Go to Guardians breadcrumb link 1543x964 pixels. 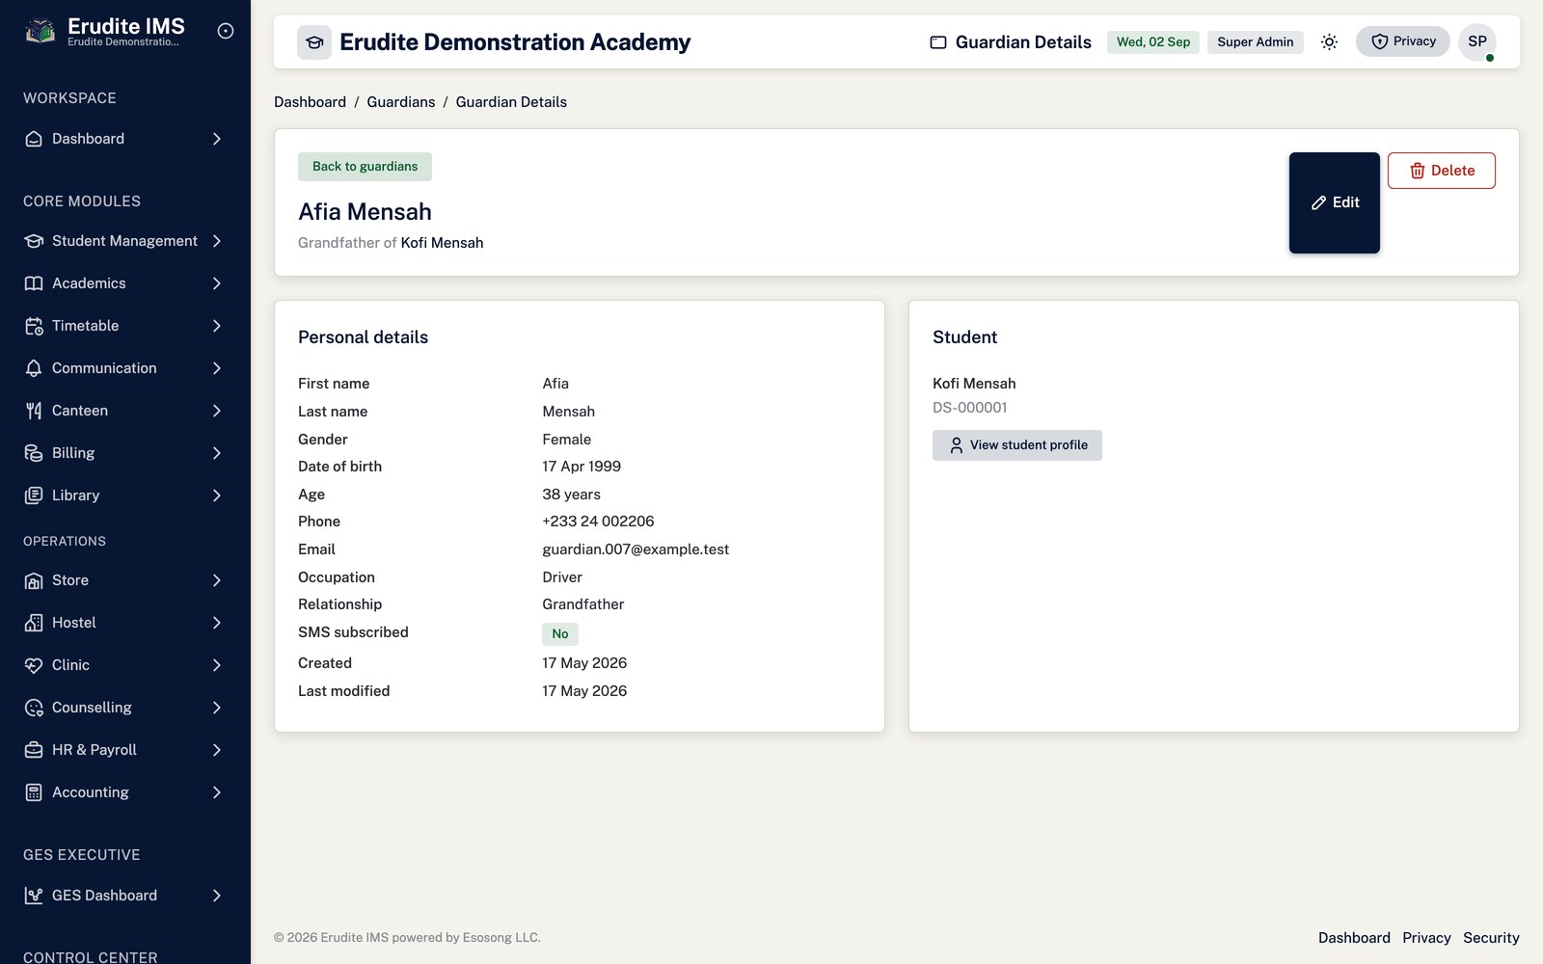[401, 102]
